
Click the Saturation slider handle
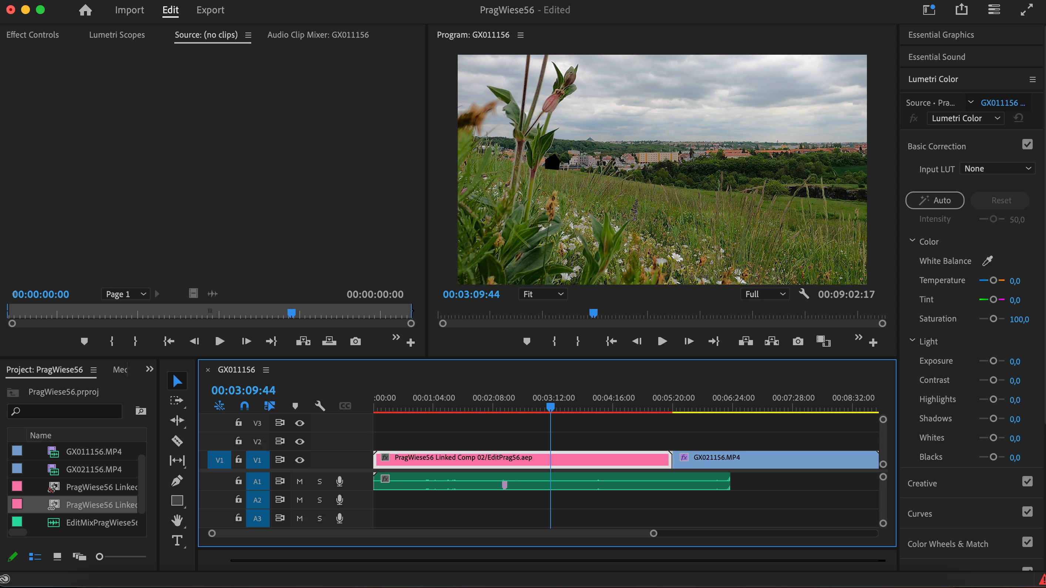[x=993, y=319]
